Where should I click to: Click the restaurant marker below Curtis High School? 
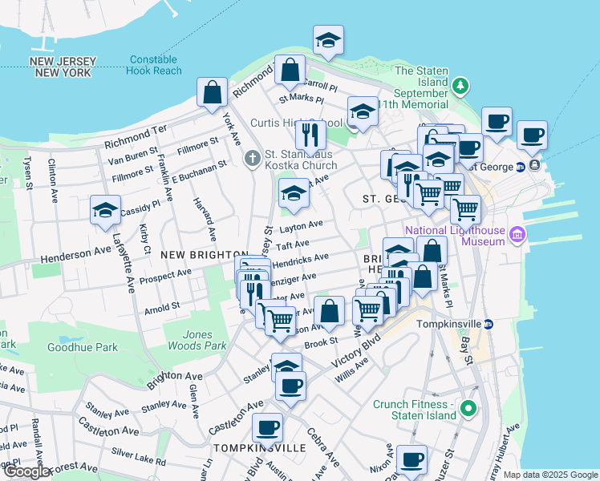tap(310, 136)
